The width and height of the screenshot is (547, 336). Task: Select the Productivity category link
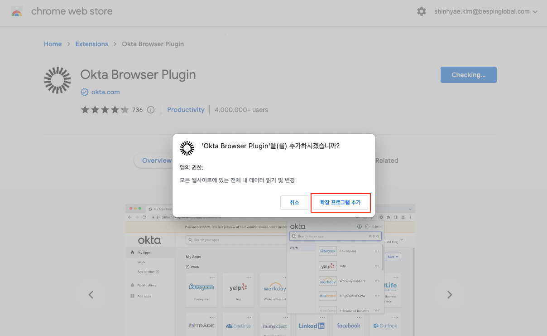pyautogui.click(x=186, y=110)
